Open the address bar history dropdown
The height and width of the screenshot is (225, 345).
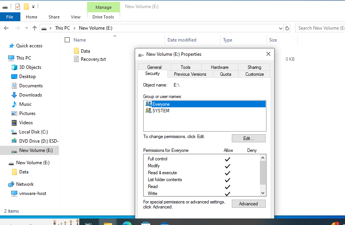click(x=280, y=28)
